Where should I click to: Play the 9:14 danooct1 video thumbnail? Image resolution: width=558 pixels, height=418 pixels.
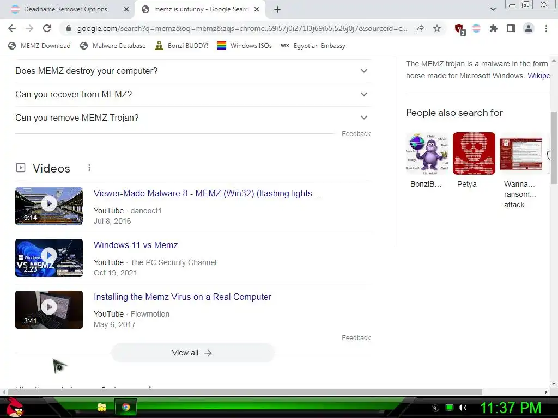pos(49,206)
